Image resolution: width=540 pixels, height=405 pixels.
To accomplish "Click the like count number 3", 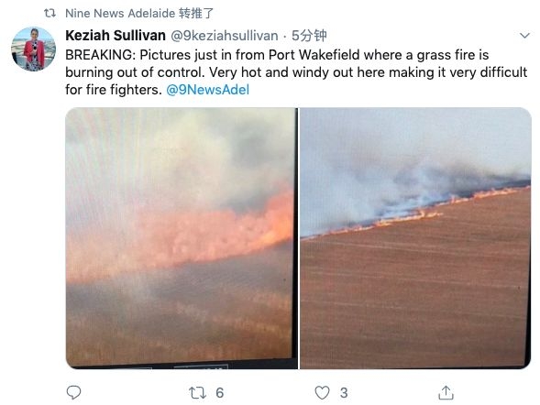I will click(x=344, y=392).
